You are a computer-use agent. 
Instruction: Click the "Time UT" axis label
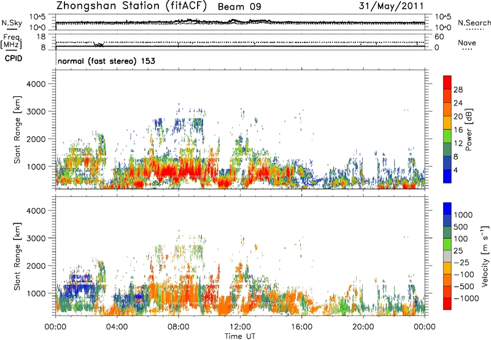tap(240, 336)
